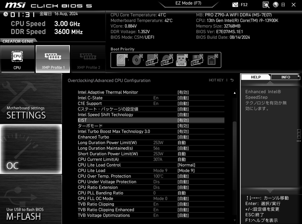
Task: Open M-FLASH BIOS flash utility
Action: (x=31, y=200)
